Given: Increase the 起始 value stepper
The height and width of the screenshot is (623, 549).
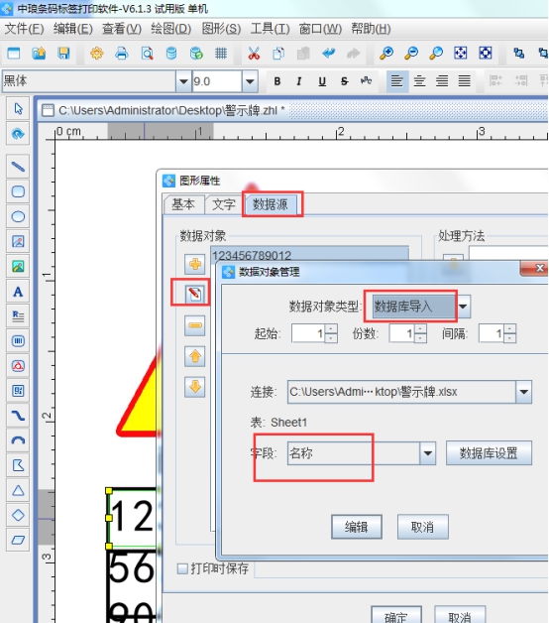Looking at the screenshot, I should 331,328.
